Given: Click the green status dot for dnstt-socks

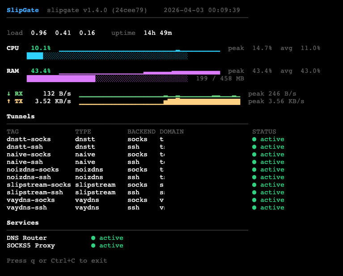Looking at the screenshot, I should tap(254, 139).
